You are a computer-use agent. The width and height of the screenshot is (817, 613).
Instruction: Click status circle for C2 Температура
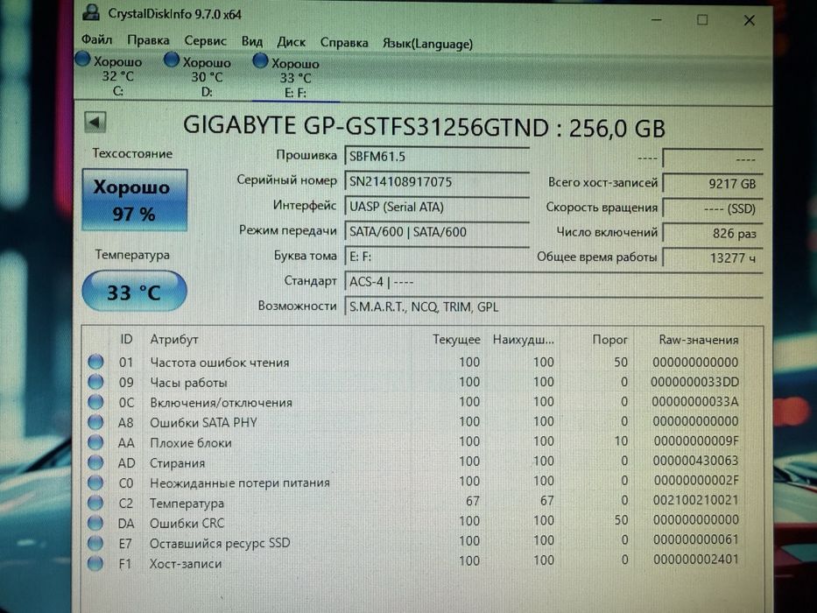(x=95, y=503)
